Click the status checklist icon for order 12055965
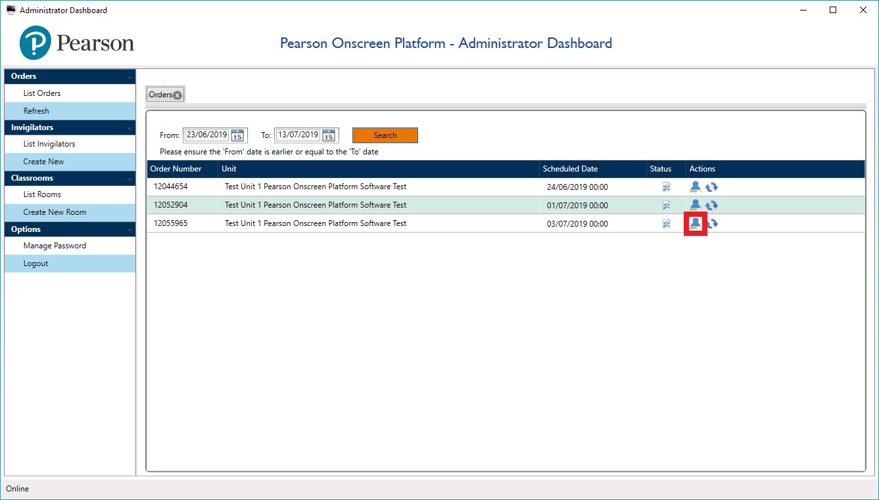Image resolution: width=879 pixels, height=500 pixels. pos(666,223)
